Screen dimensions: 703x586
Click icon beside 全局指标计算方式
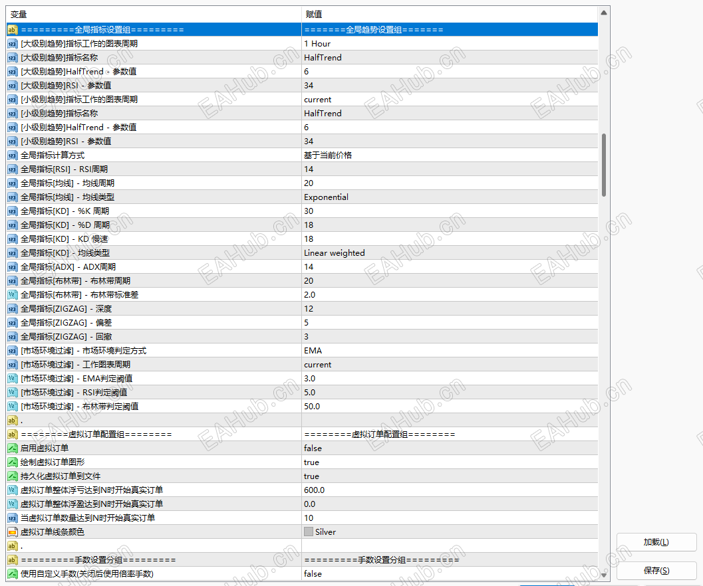point(12,155)
